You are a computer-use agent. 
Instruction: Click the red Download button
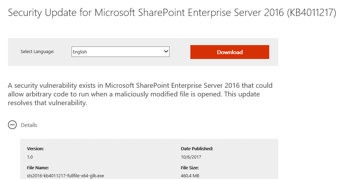[x=230, y=52]
